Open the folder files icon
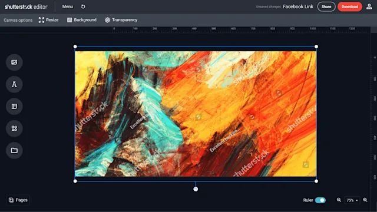Screen dimensions: 377x212 [x=14, y=151]
